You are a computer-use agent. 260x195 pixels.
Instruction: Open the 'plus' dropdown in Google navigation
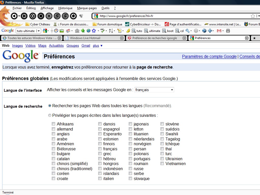tap(98, 46)
